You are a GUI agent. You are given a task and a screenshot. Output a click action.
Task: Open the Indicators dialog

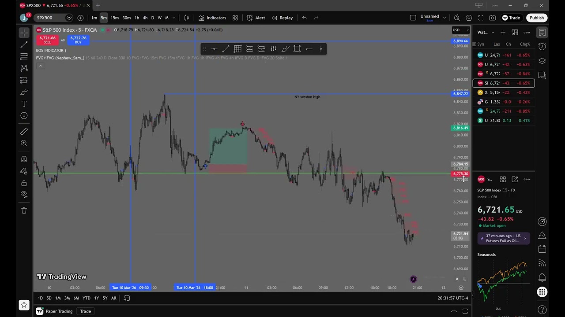pos(212,18)
